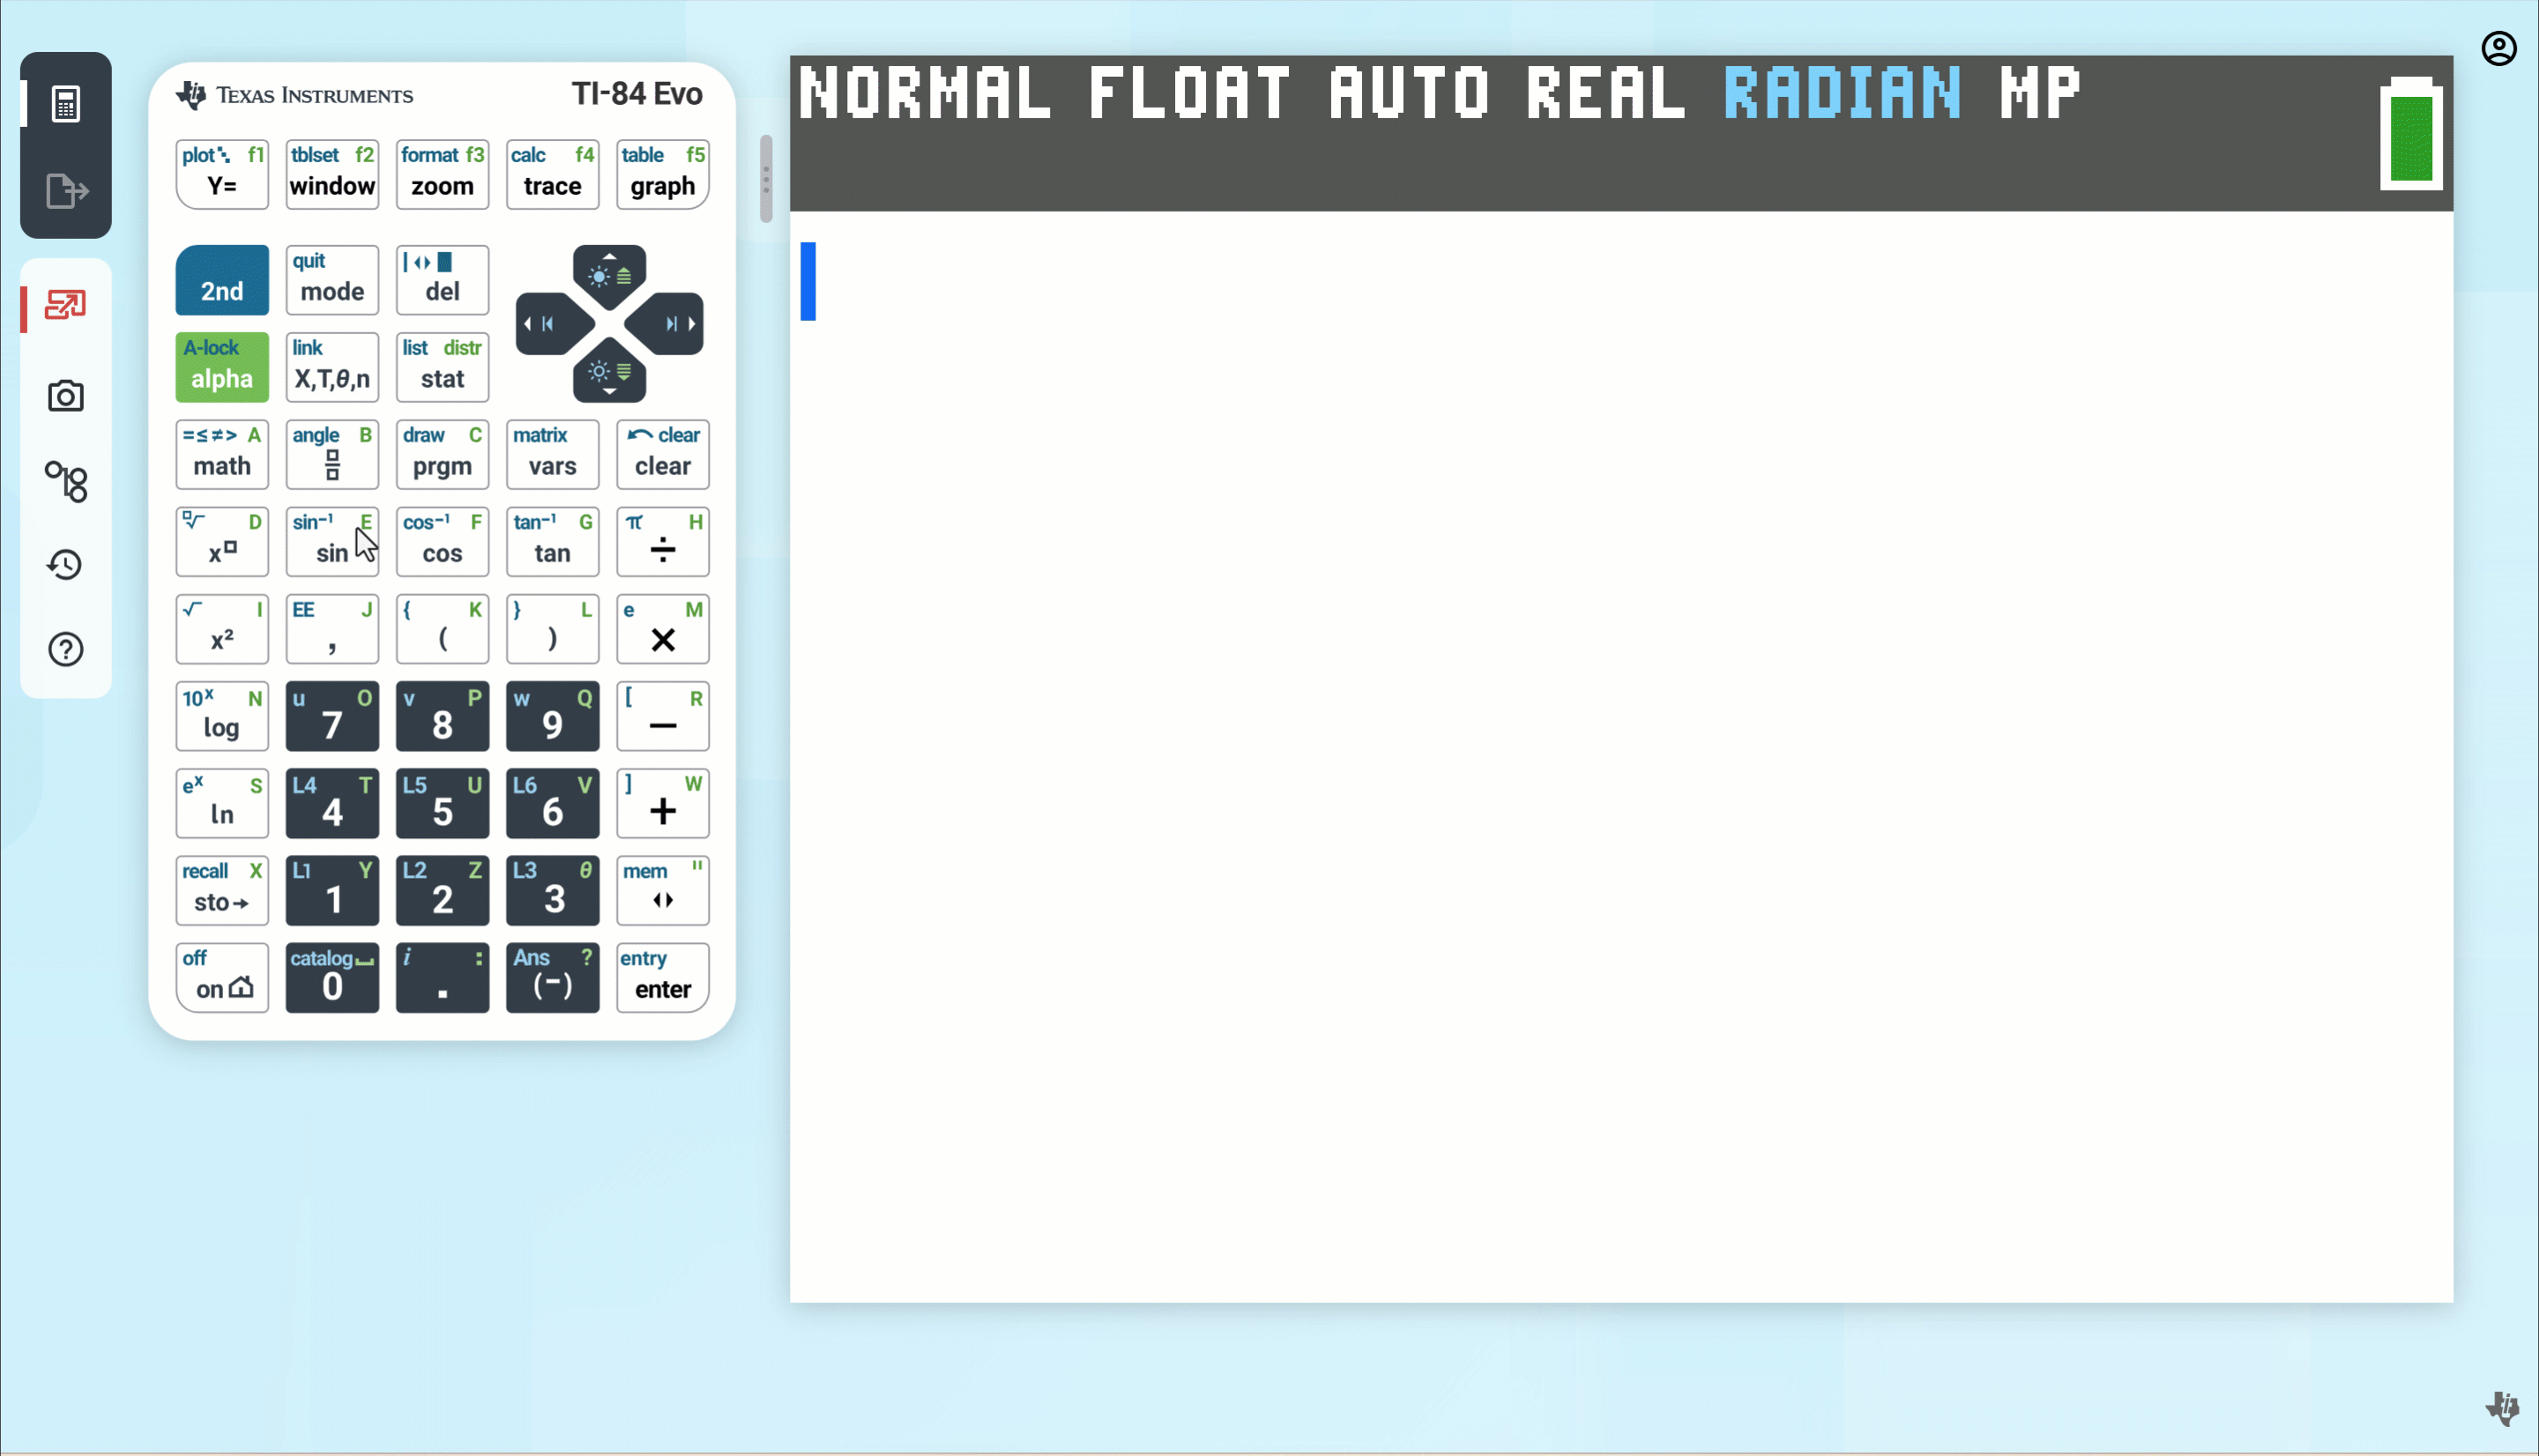Open the help question mark icon
The image size is (2539, 1456).
click(x=66, y=650)
